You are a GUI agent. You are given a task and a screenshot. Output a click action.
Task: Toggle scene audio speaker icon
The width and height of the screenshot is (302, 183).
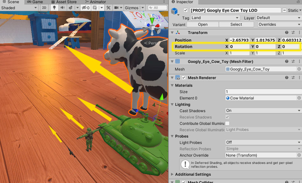click(x=63, y=8)
